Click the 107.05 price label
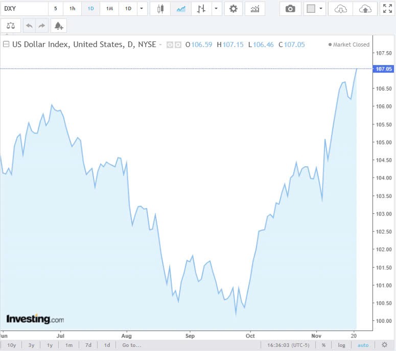The image size is (396, 351). coord(383,69)
